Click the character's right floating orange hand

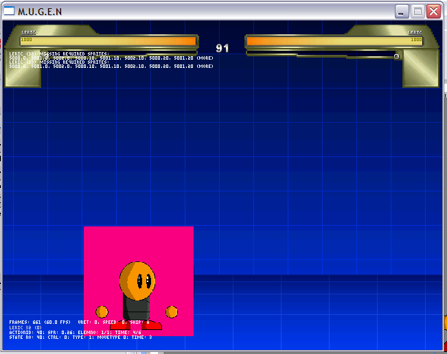coord(172,311)
